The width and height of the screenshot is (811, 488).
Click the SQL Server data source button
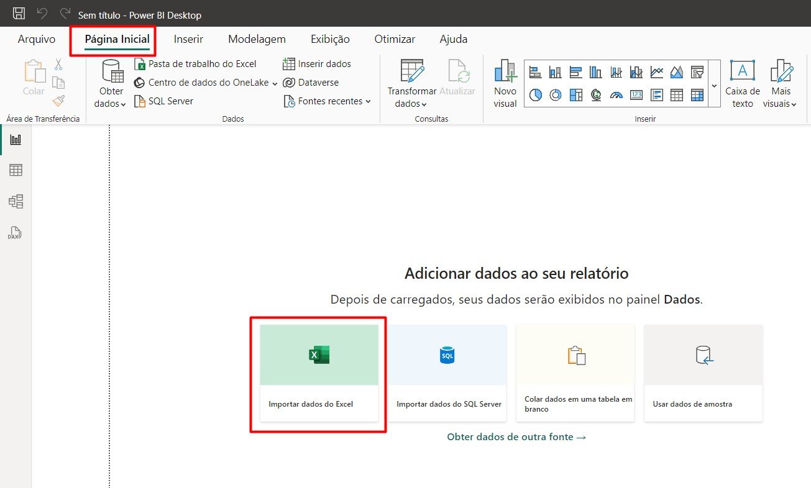pos(163,101)
